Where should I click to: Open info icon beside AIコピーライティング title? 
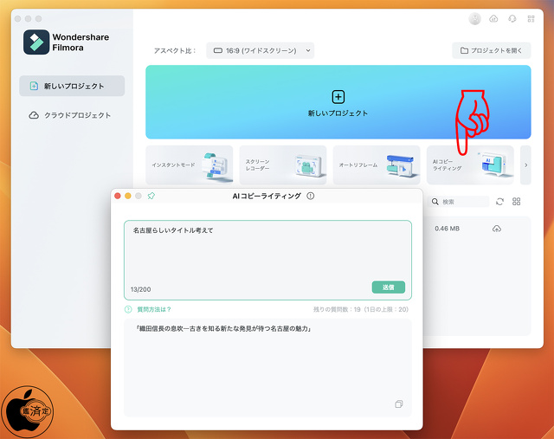310,196
